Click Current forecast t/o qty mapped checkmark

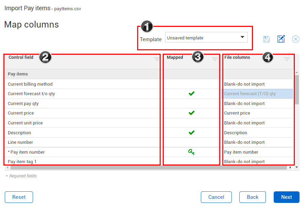(191, 93)
